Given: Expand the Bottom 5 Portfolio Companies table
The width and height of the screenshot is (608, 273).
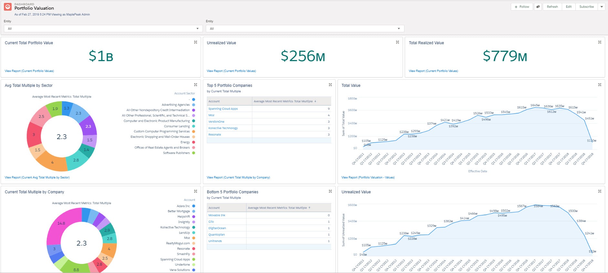Looking at the screenshot, I should pyautogui.click(x=330, y=191).
